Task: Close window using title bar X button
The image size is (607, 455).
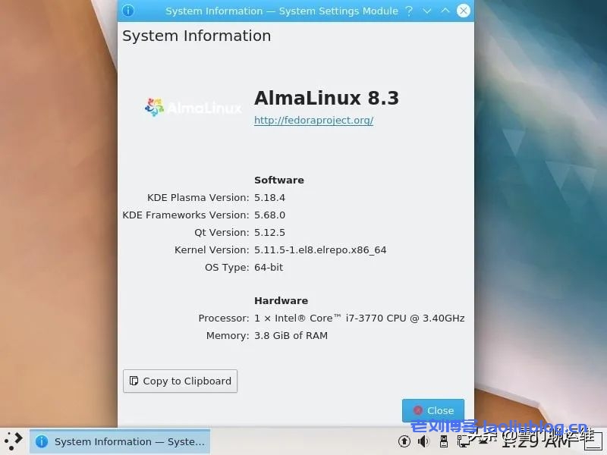Action: (x=464, y=11)
